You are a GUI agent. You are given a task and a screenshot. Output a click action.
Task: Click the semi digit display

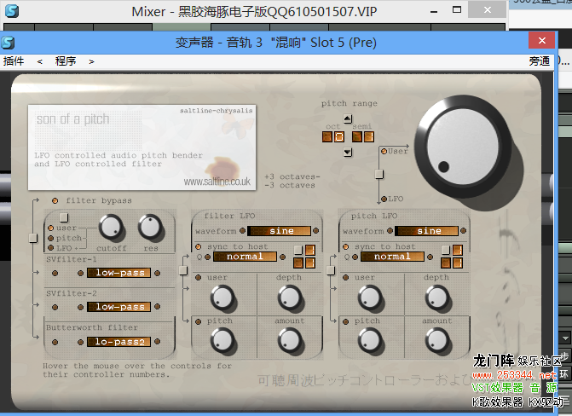[363, 137]
